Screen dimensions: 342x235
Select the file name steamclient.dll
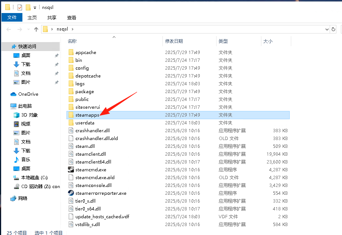click(91, 154)
